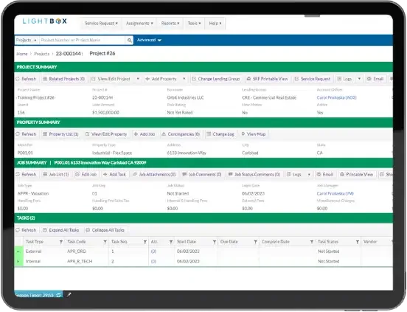The height and width of the screenshot is (312, 407).
Task: Click View Map button
Action: (254, 134)
